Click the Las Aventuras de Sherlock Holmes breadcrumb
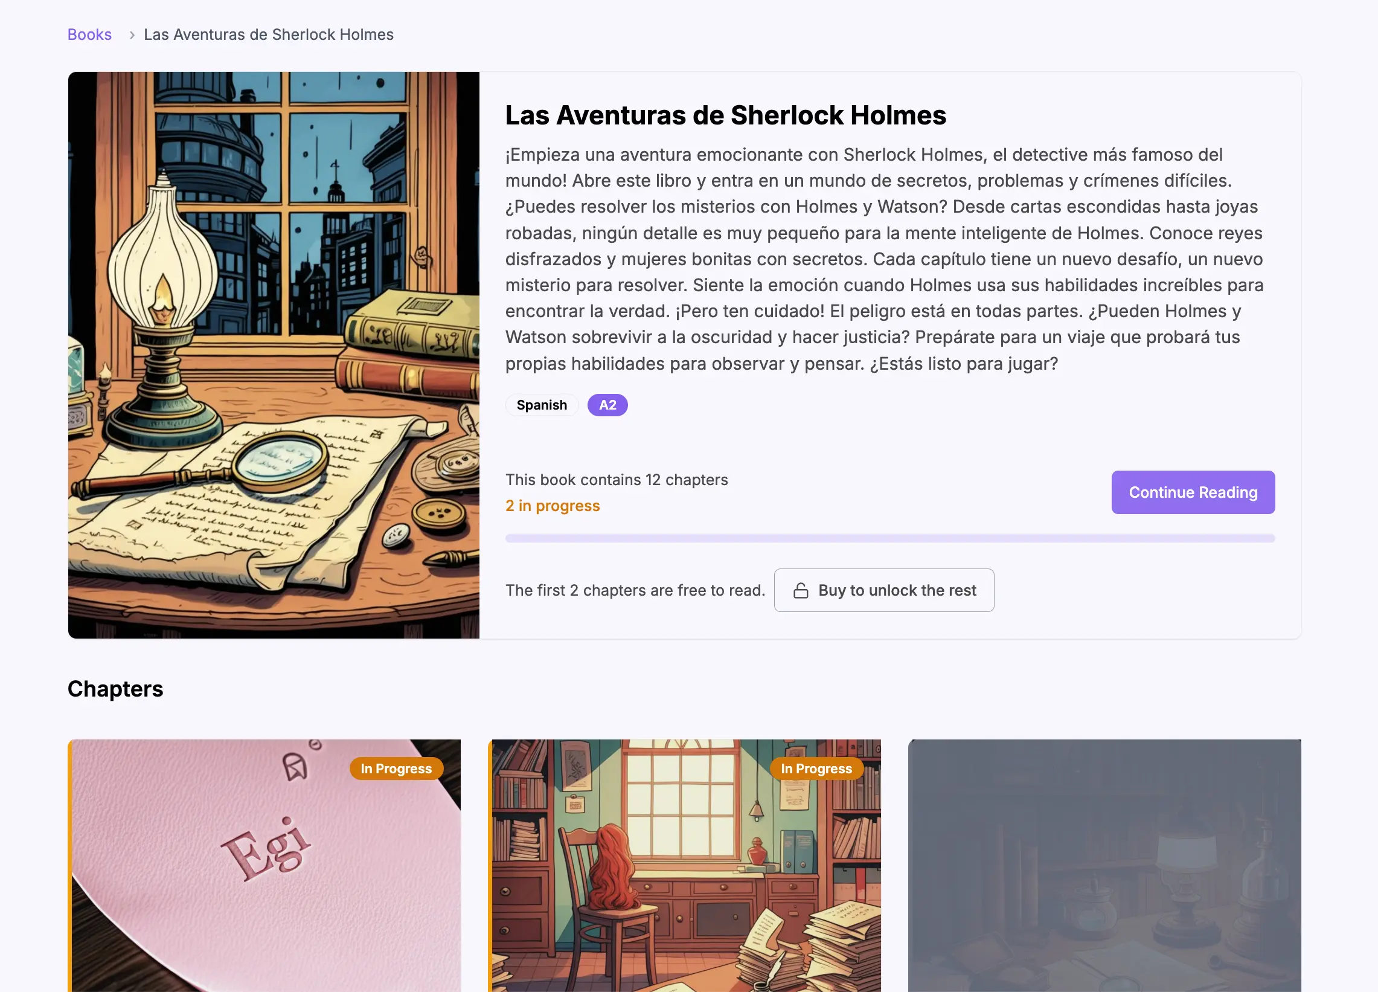This screenshot has width=1378, height=992. tap(269, 34)
